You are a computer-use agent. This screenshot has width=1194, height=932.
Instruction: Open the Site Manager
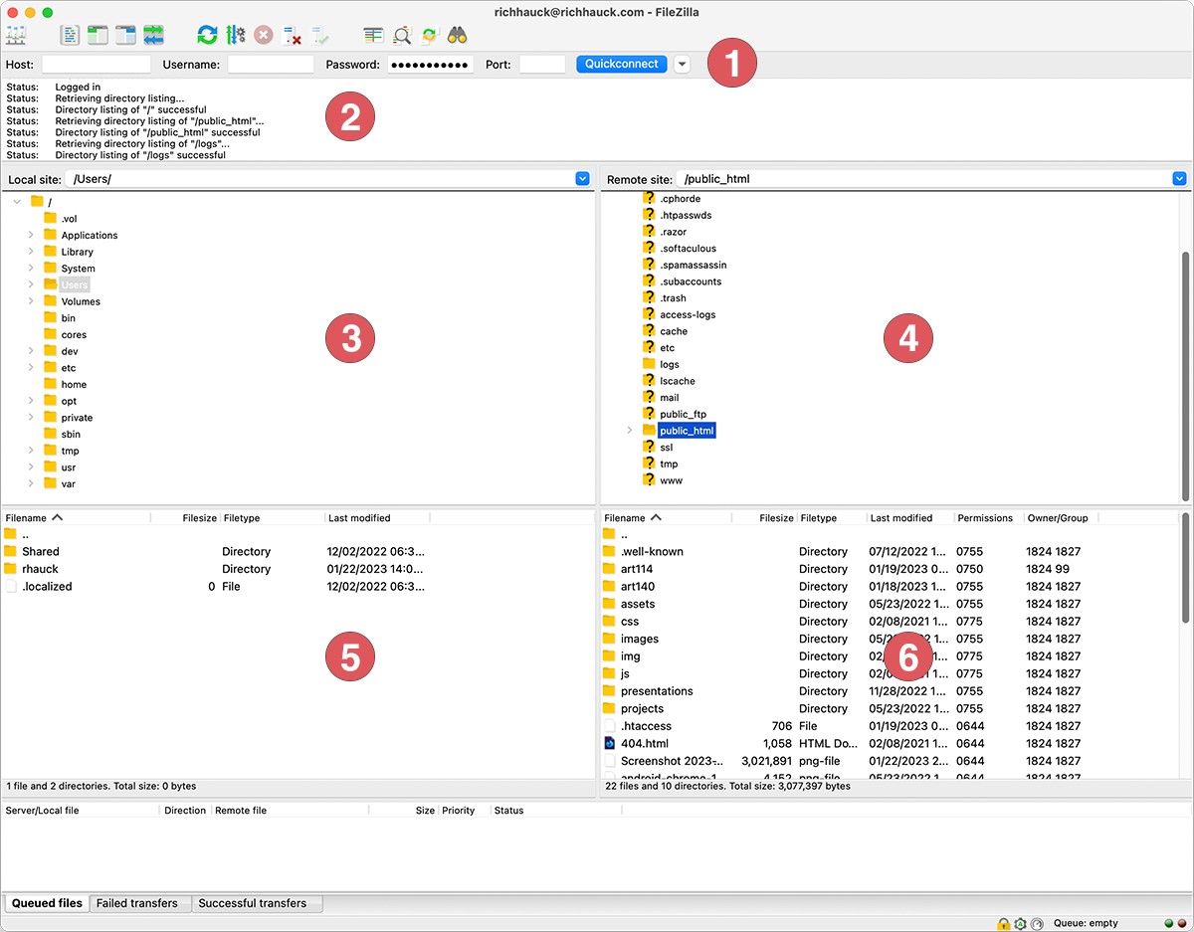(16, 35)
